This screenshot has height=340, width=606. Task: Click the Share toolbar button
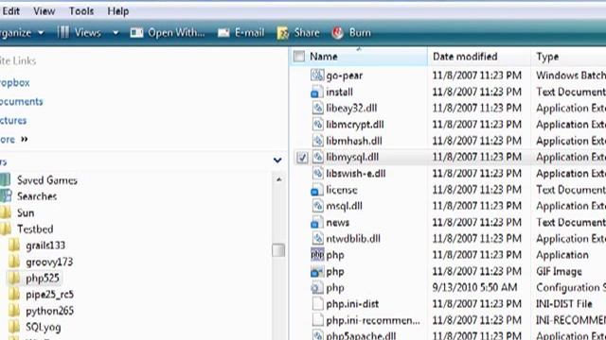(298, 33)
